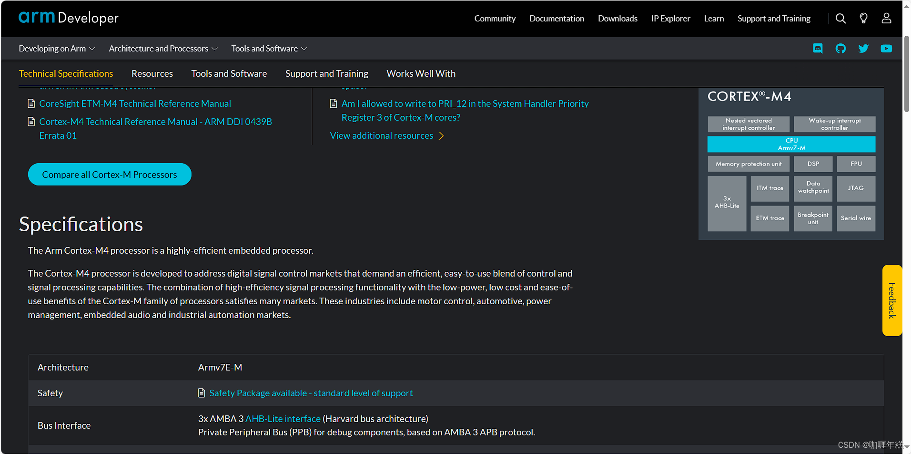
Task: Open Documentation in the top navigation
Action: (557, 19)
